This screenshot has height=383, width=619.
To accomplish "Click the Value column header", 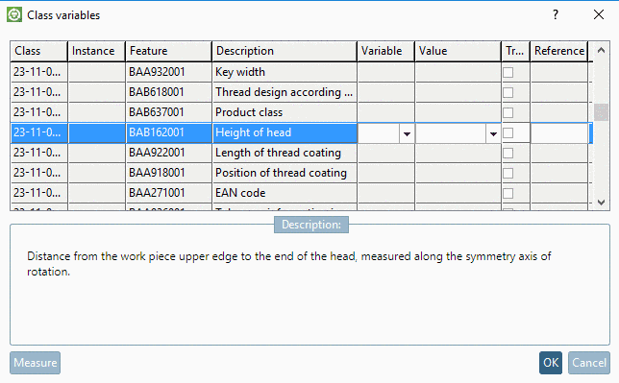I will tap(458, 51).
